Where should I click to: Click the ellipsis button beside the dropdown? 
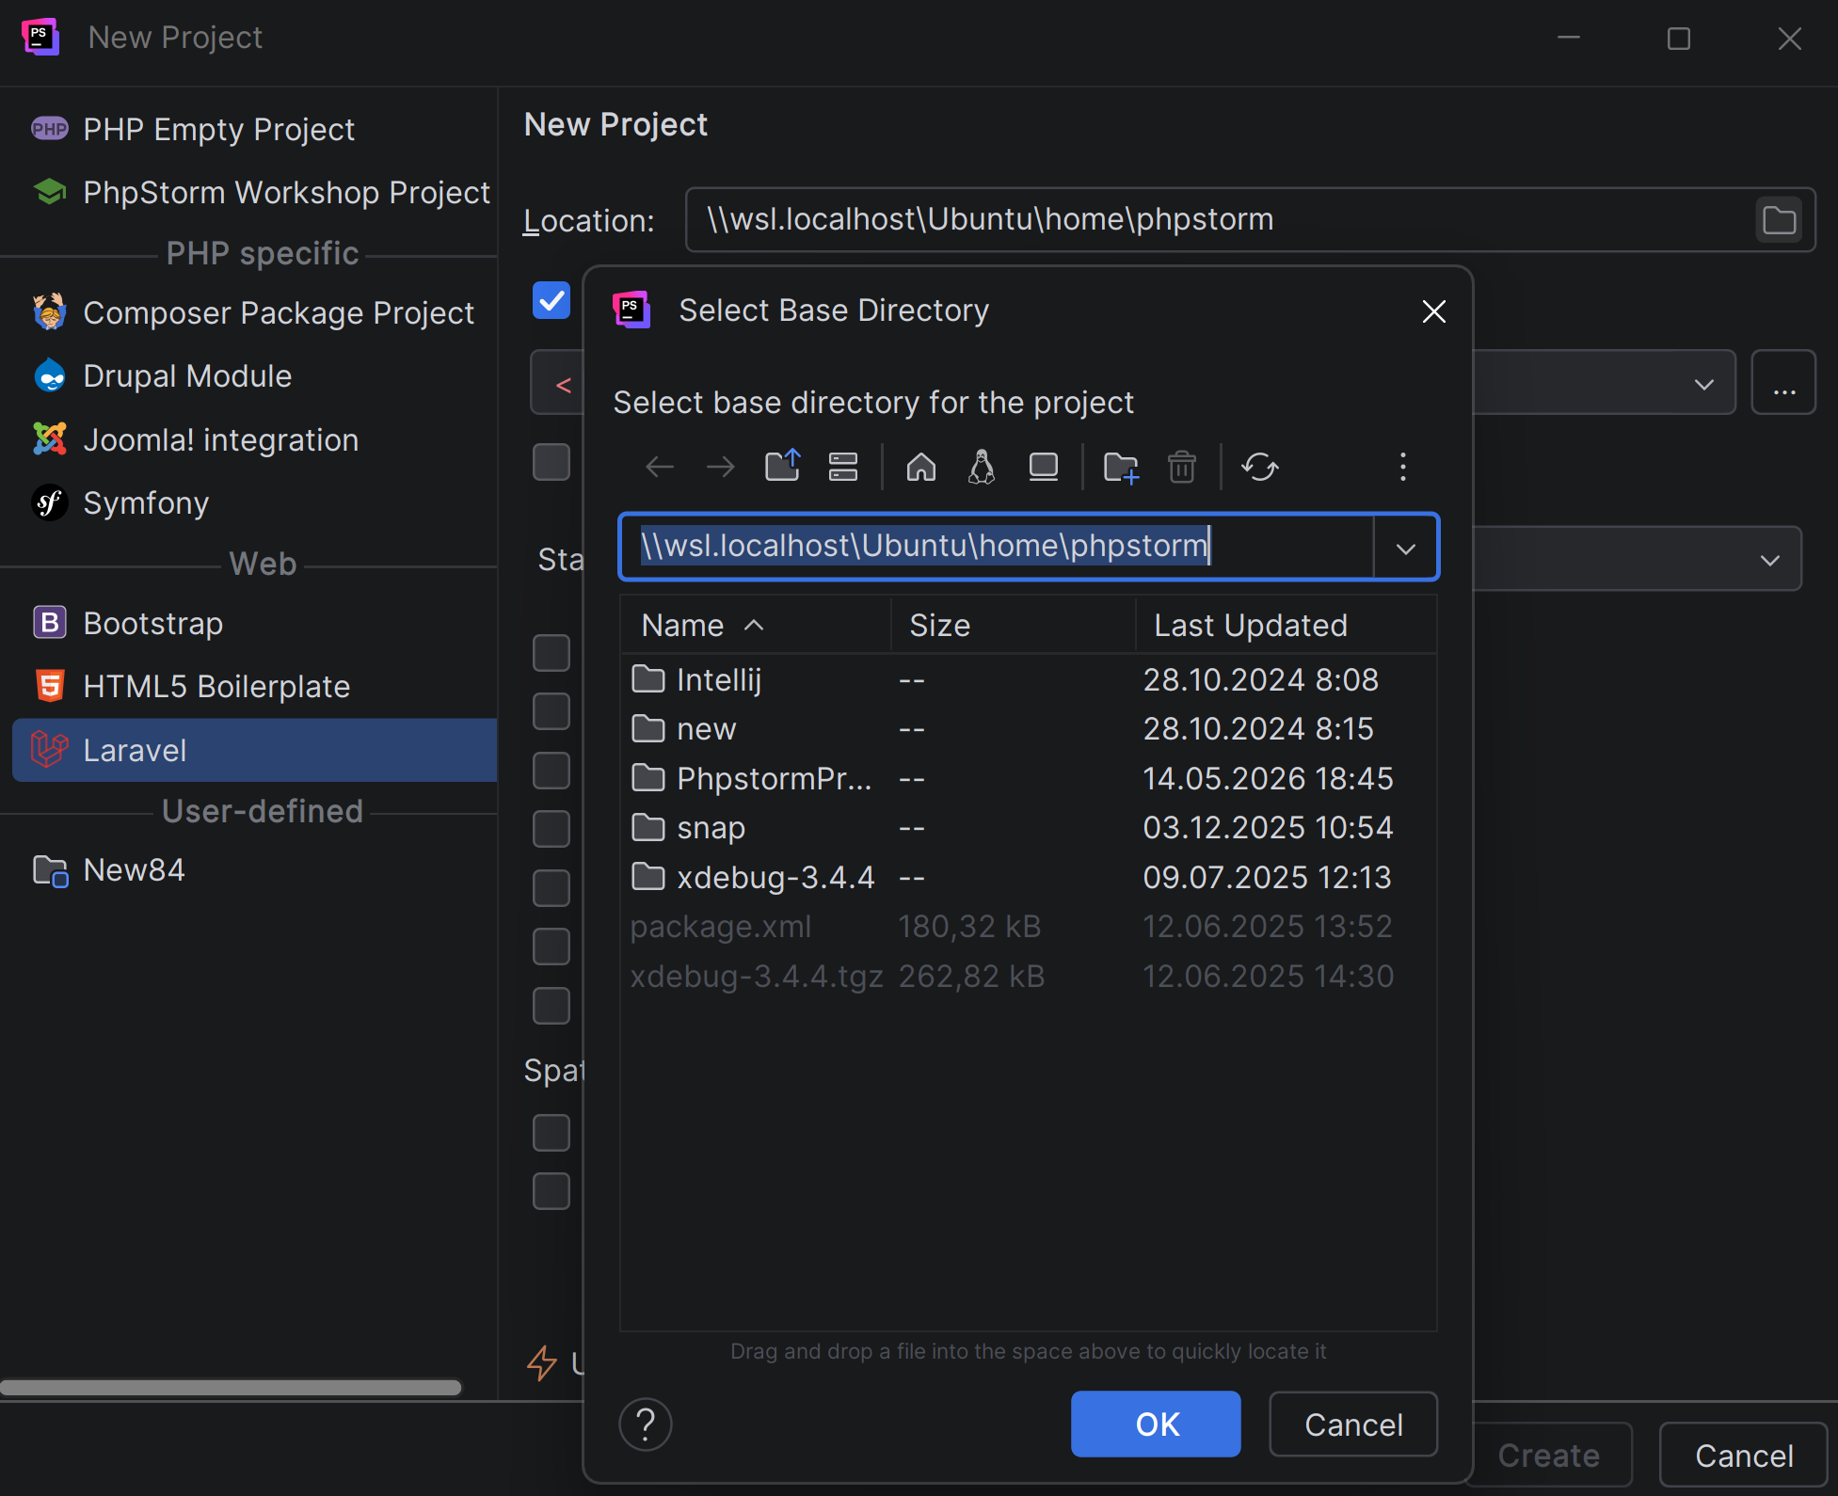pyautogui.click(x=1783, y=382)
